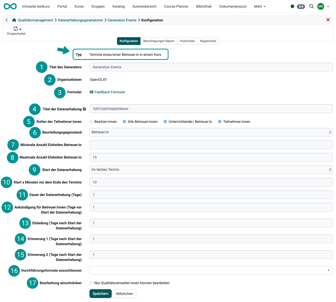336x302 pixels.
Task: Click the home icon in the breadcrumb
Action: 14,20
